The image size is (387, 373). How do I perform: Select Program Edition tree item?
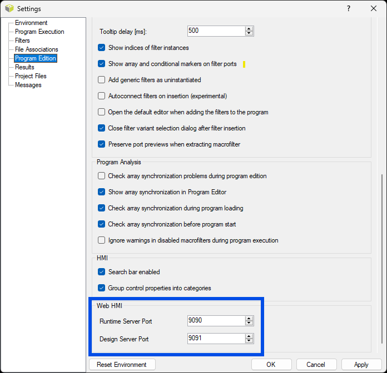pyautogui.click(x=36, y=58)
